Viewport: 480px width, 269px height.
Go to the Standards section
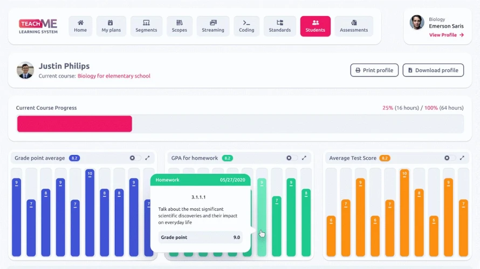tap(280, 26)
